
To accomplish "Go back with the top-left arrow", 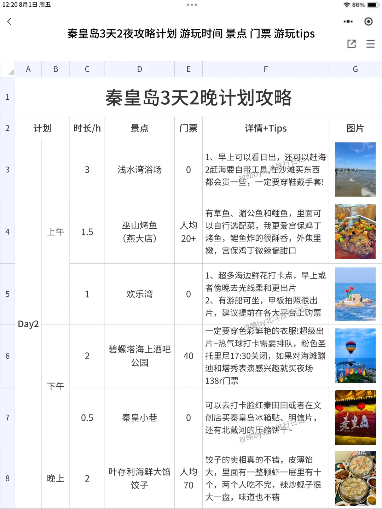I will pos(10,22).
